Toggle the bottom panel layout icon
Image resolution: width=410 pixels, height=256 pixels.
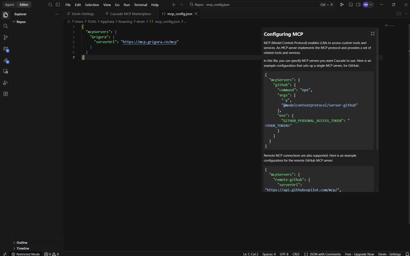click(x=351, y=5)
